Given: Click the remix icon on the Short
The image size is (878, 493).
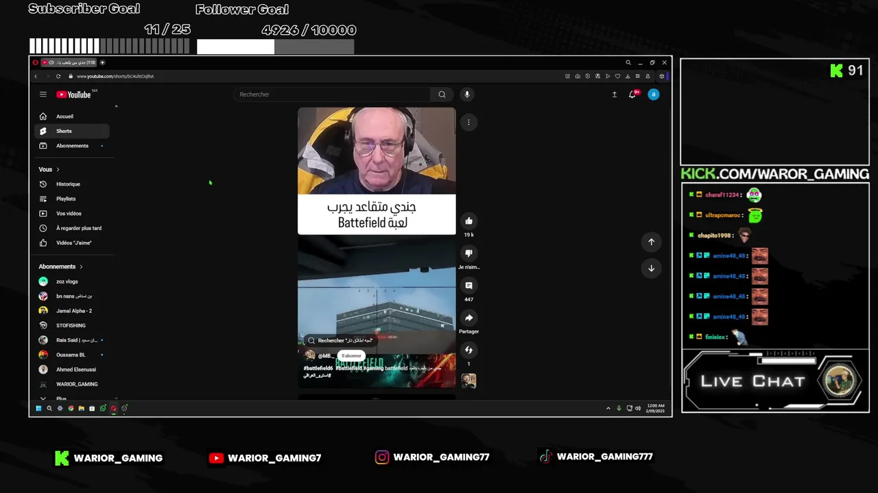Looking at the screenshot, I should click(468, 350).
